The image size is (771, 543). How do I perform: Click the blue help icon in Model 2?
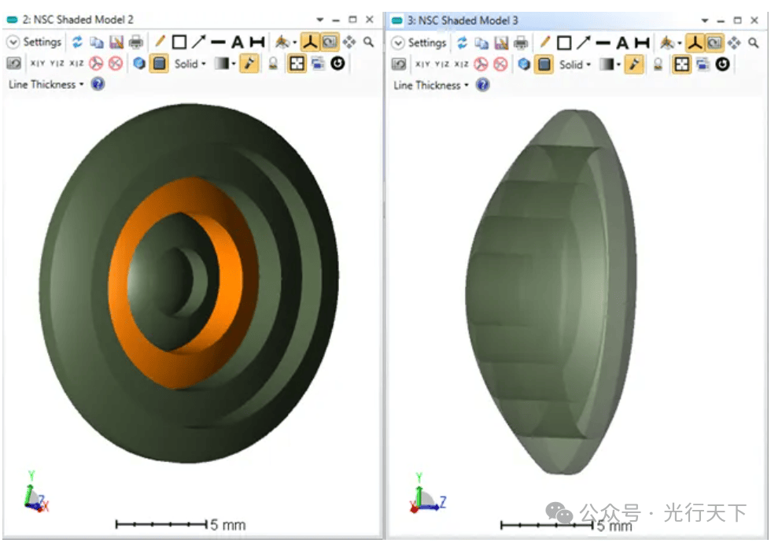pyautogui.click(x=98, y=84)
